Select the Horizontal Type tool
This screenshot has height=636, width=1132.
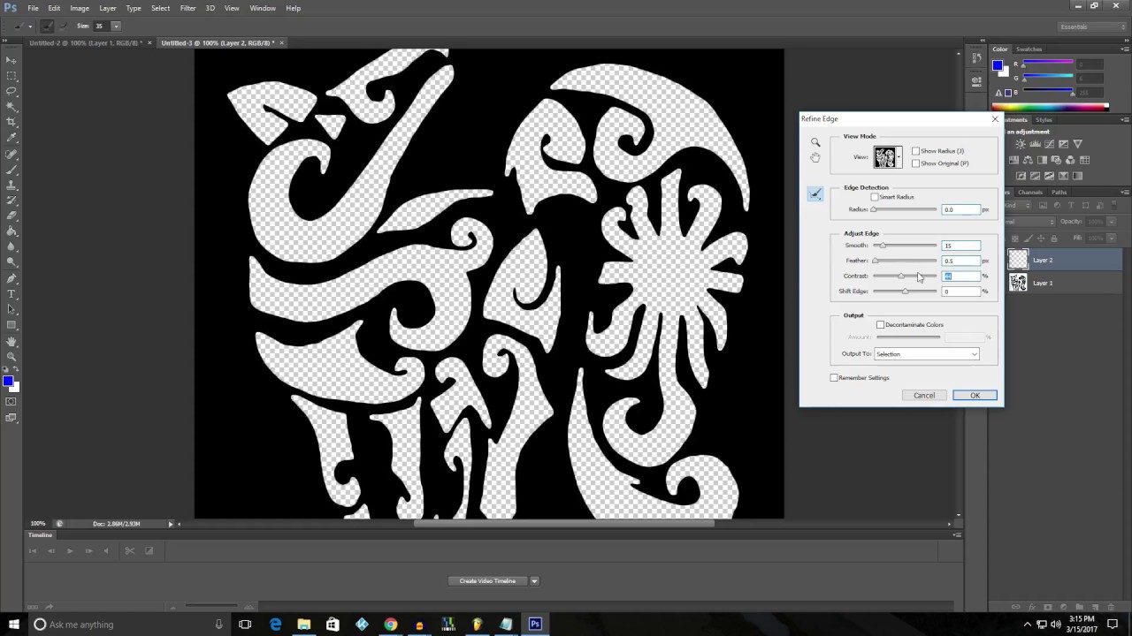(11, 293)
